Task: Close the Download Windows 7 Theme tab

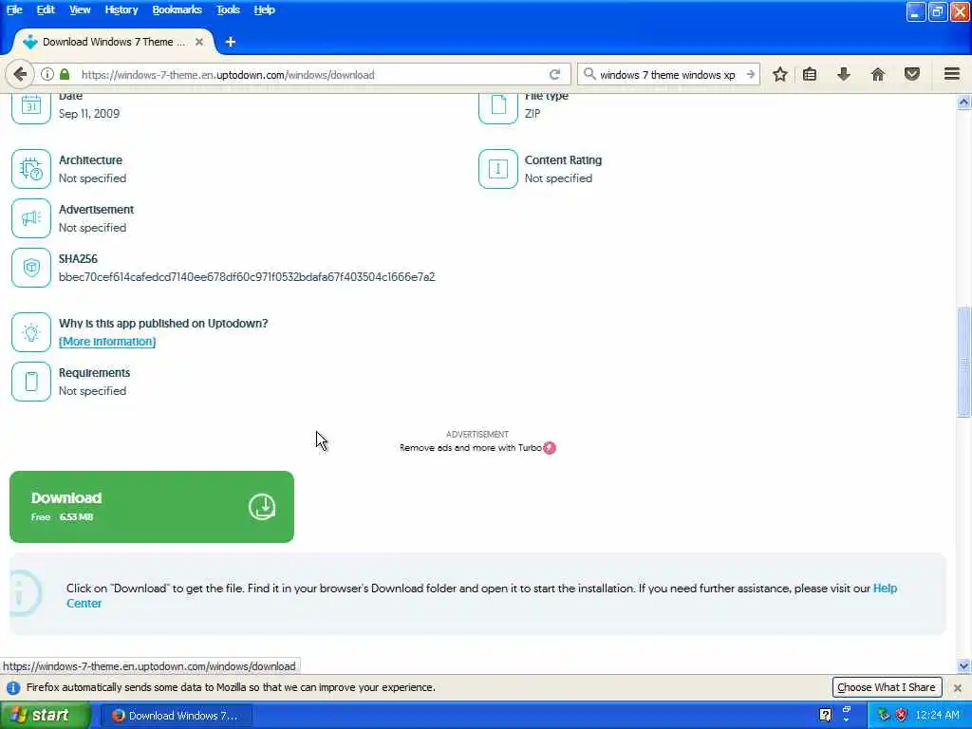Action: (x=199, y=42)
